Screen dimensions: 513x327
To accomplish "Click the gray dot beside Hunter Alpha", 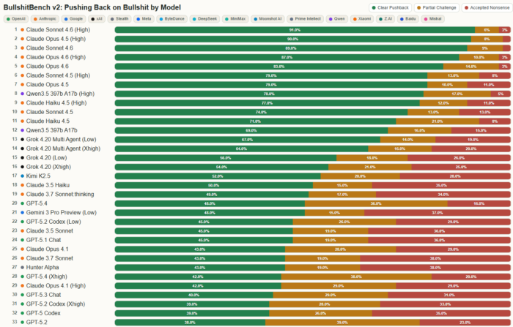I will click(23, 267).
